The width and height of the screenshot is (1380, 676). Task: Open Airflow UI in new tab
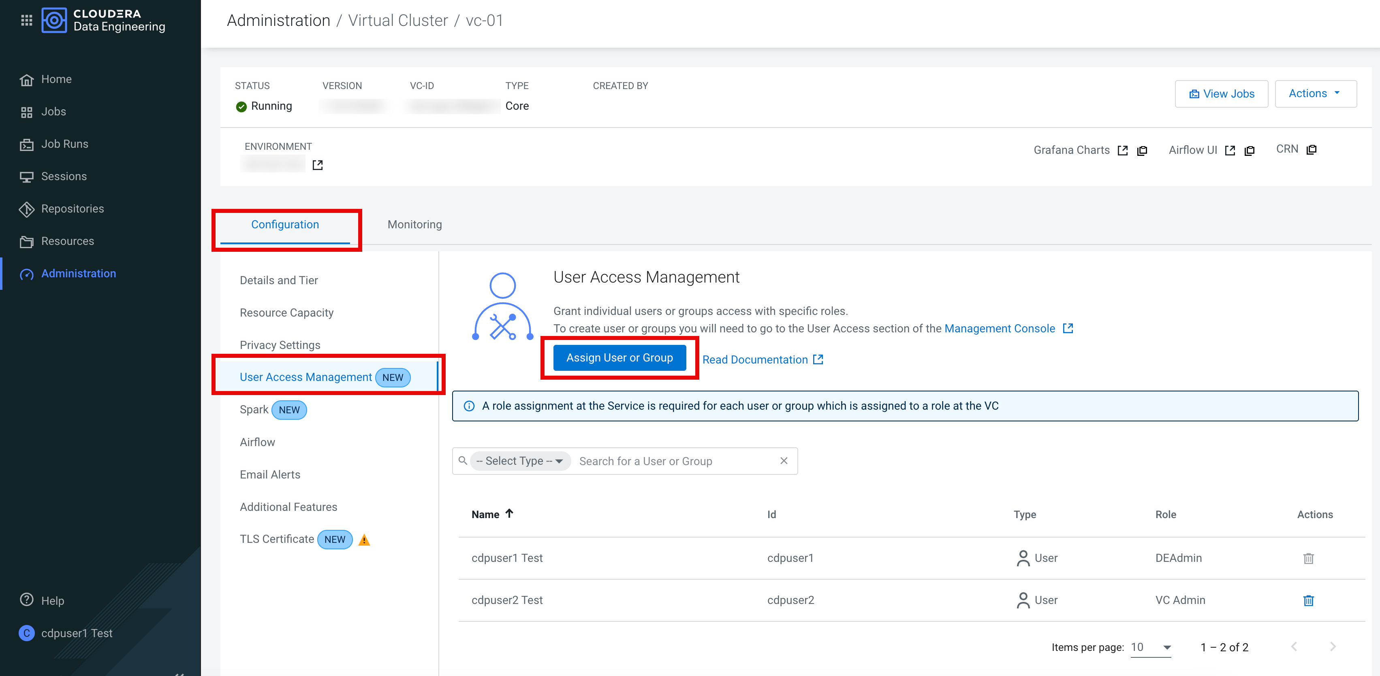[x=1229, y=151]
